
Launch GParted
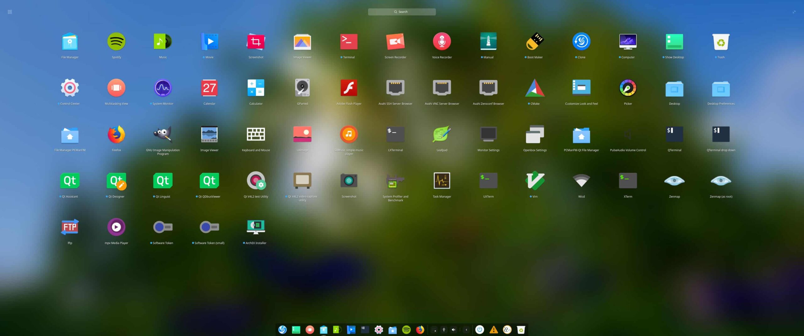coord(302,88)
